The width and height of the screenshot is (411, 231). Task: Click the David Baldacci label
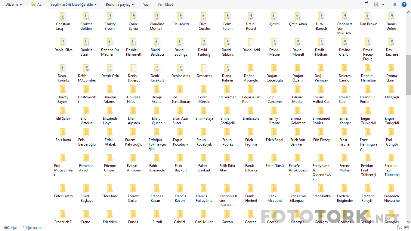coord(157,52)
